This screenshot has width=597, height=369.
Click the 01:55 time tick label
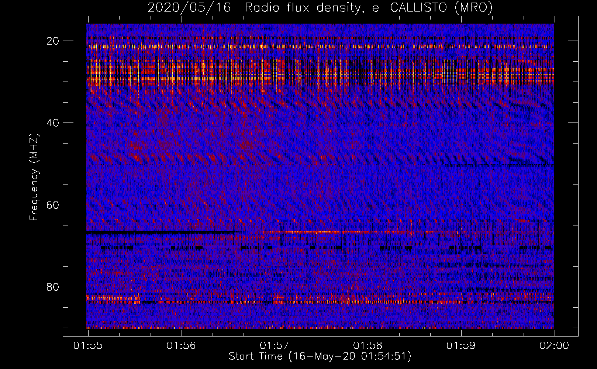(x=88, y=346)
